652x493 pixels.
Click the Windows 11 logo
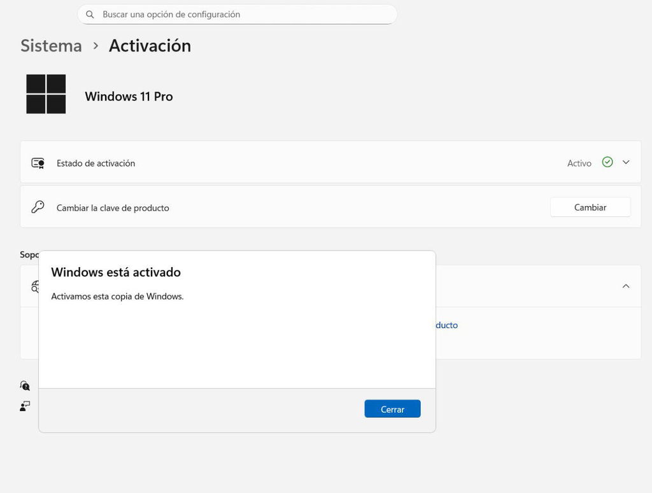click(46, 94)
